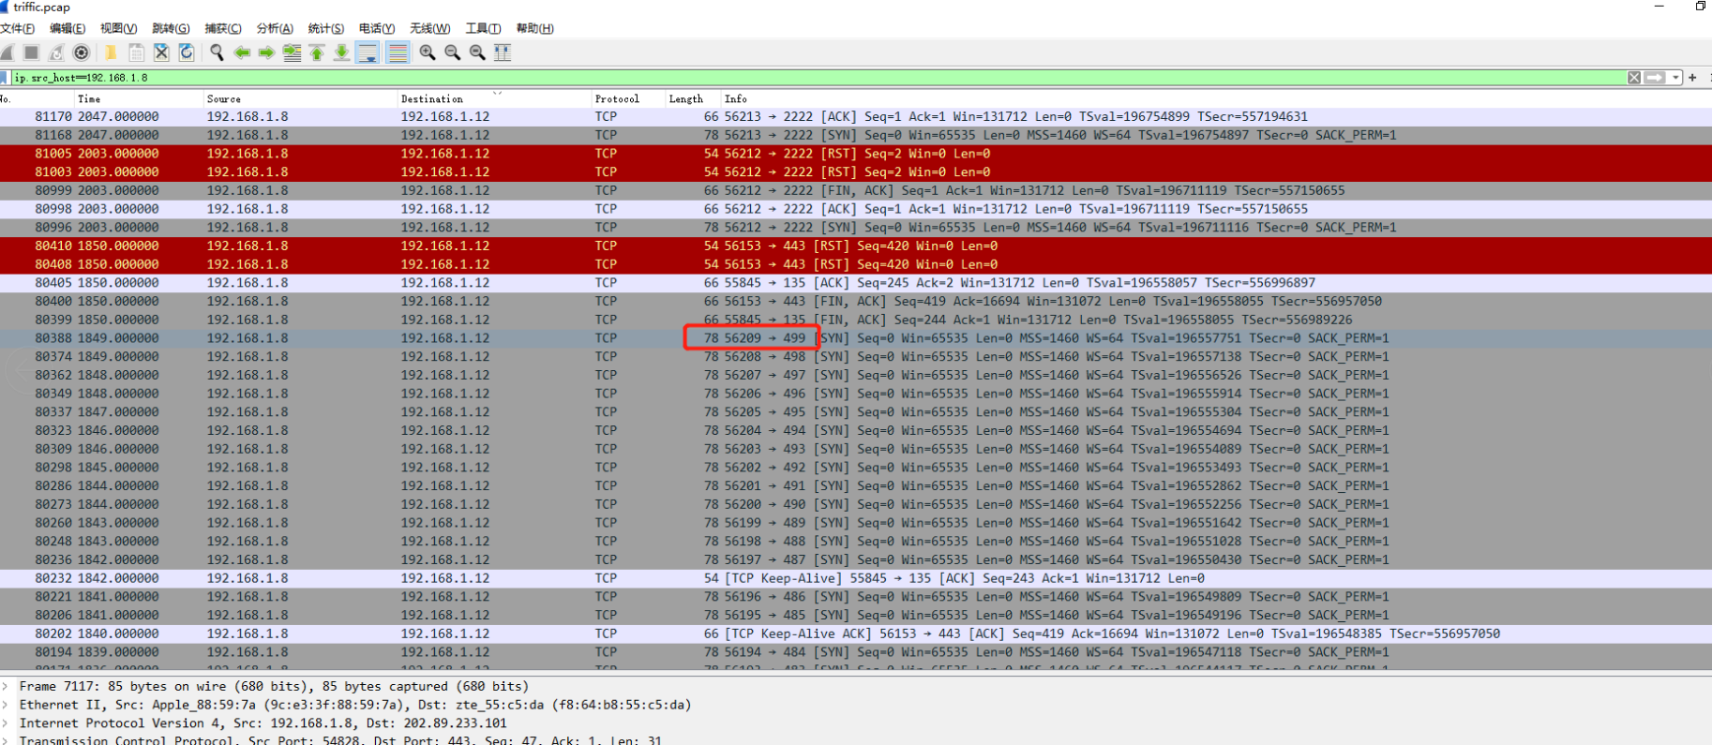Select the SYN packet number 80388
This screenshot has height=745, width=1712.
(856, 338)
